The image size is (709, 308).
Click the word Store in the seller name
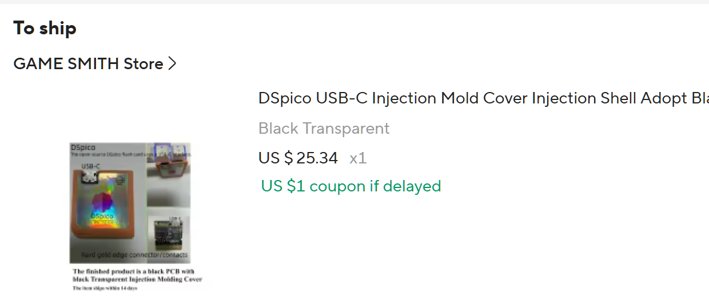click(144, 63)
